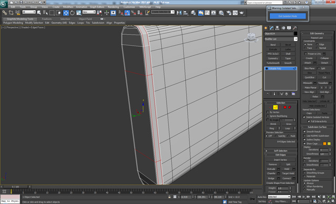Switch to the Freeform ribbon tab
The height and width of the screenshot is (204, 336).
[47, 19]
